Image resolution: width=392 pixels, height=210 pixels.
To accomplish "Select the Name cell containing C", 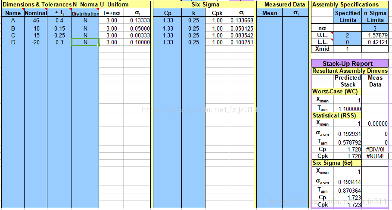I will pos(13,35).
